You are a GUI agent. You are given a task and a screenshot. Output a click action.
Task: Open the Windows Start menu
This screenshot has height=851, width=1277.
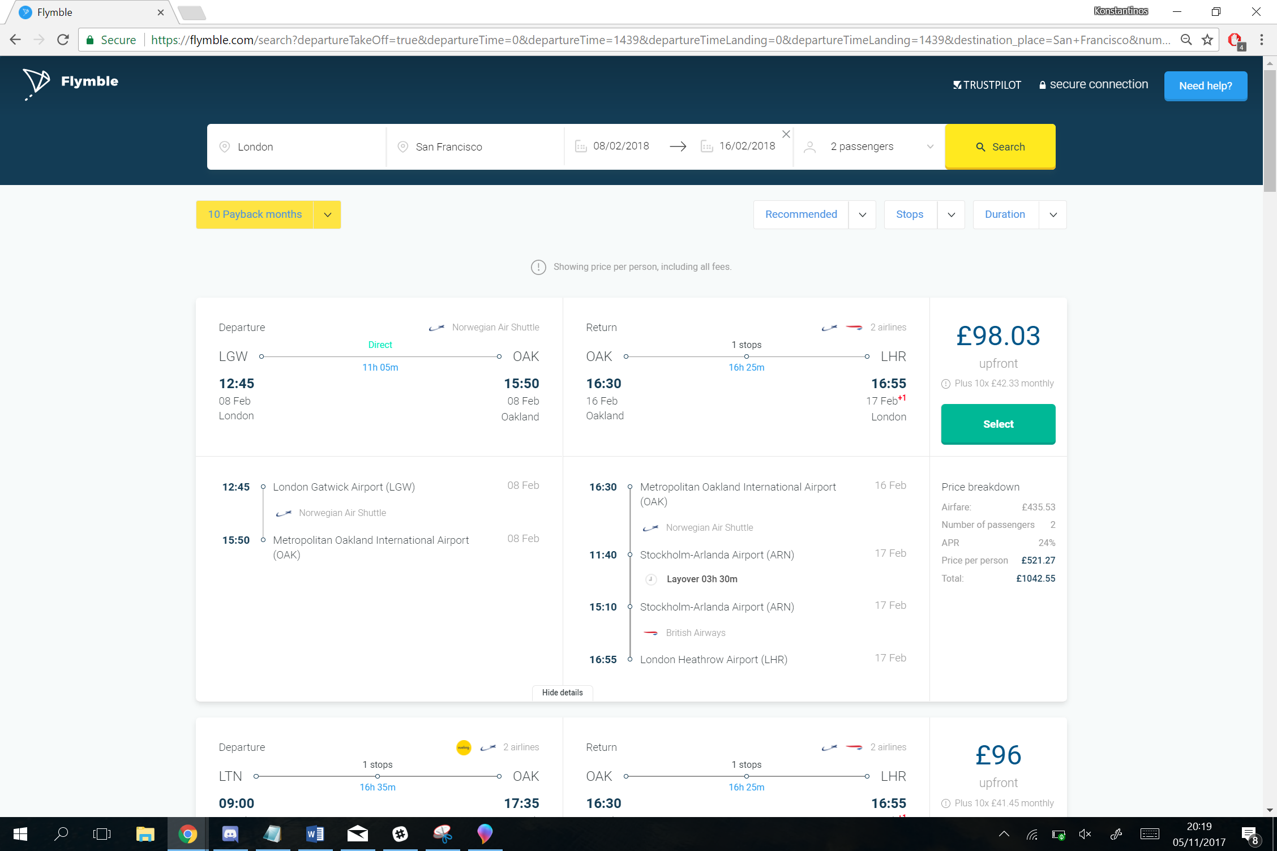[20, 834]
